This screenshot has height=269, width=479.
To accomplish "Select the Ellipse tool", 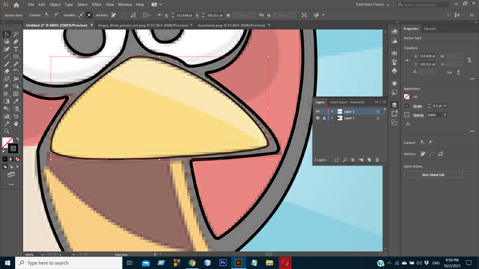I will tap(16, 57).
